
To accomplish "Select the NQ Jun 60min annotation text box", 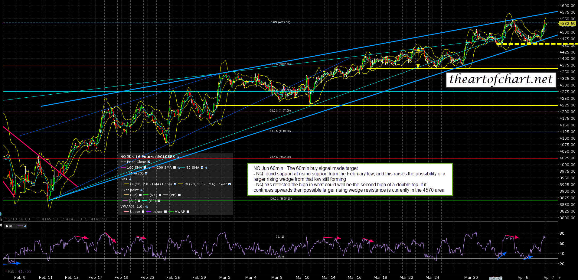I will click(x=350, y=179).
